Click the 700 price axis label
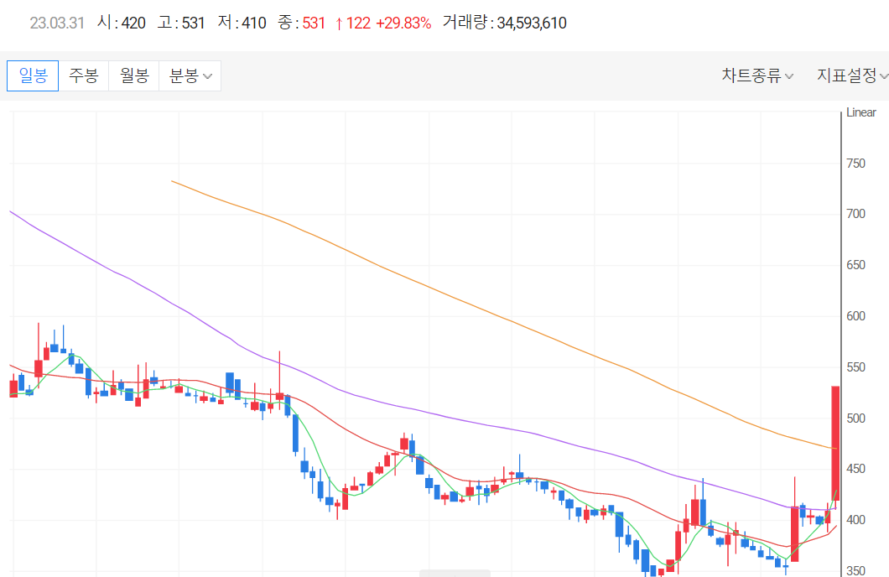 tap(855, 214)
